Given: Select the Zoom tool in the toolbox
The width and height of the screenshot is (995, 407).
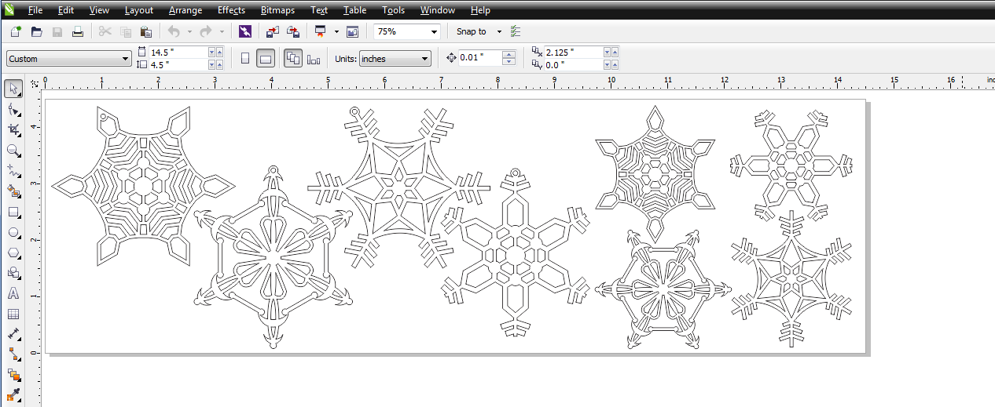Looking at the screenshot, I should (13, 150).
